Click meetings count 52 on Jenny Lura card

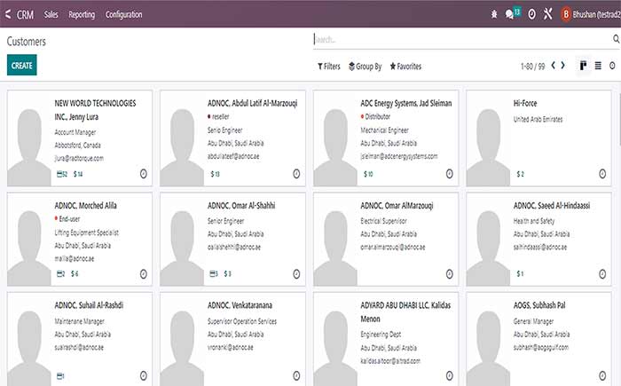click(62, 174)
